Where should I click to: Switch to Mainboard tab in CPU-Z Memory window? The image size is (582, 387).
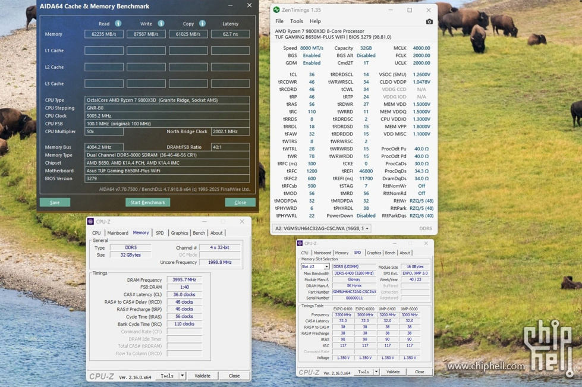[118, 233]
